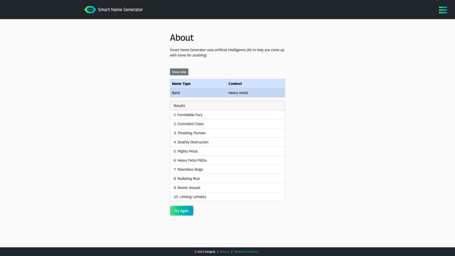Image resolution: width=455 pixels, height=256 pixels.
Task: Open the Privacy link in footer
Action: tap(224, 252)
